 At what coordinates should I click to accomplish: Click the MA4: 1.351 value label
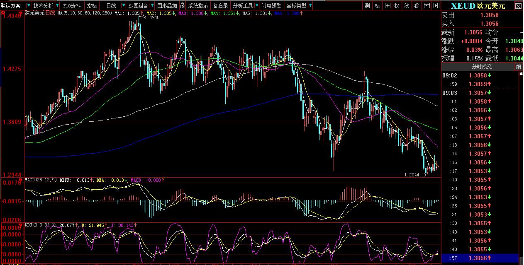point(223,13)
